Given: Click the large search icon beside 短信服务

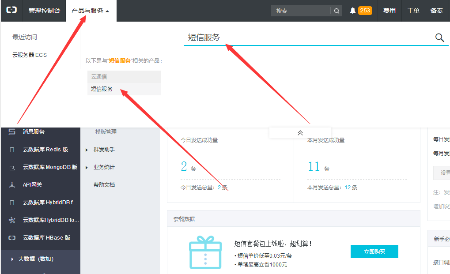Looking at the screenshot, I should click(x=439, y=38).
